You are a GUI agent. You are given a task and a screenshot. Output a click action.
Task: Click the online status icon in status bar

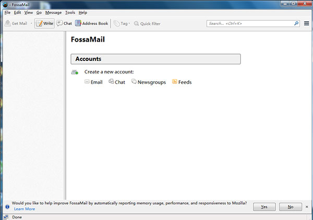click(6, 217)
